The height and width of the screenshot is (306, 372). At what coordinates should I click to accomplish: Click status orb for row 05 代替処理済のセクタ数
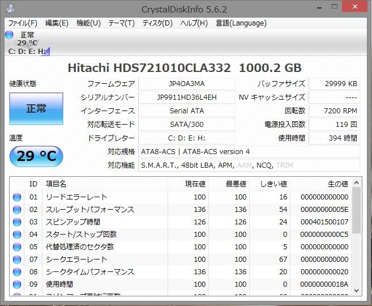click(x=17, y=247)
